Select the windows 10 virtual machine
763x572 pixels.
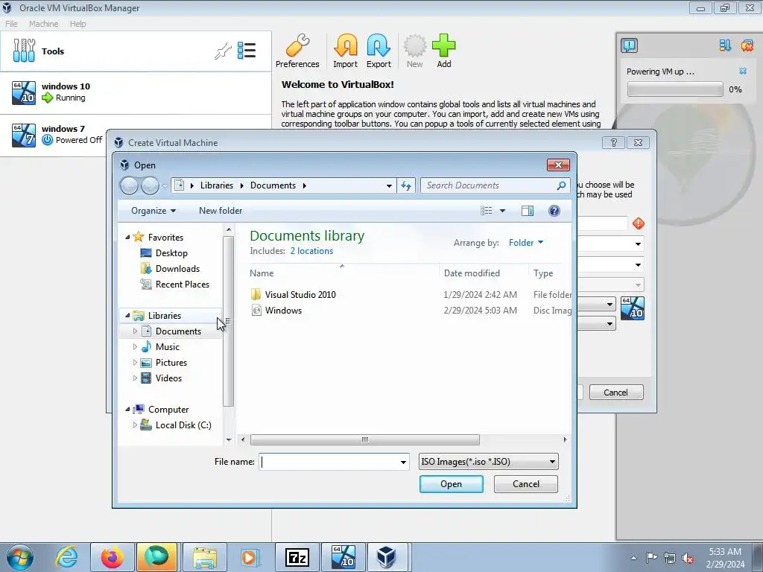pos(136,92)
